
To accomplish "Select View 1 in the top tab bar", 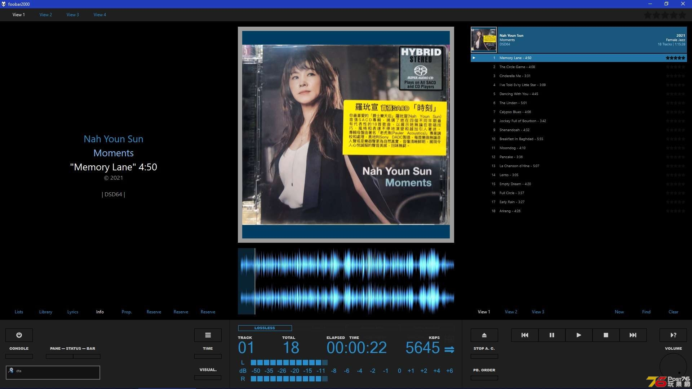I will pos(19,15).
